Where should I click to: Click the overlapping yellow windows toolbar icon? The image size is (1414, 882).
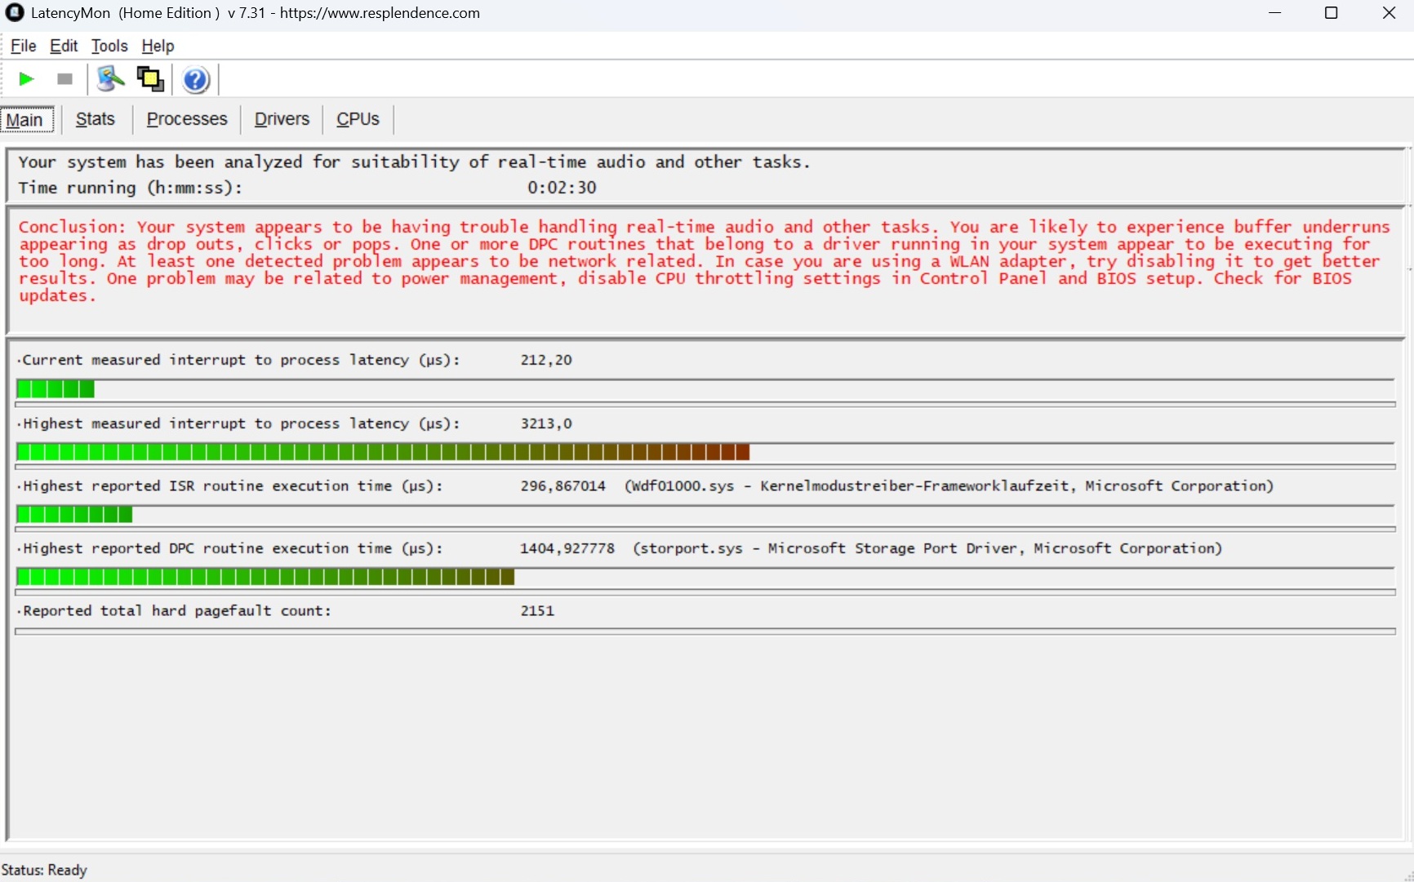tap(150, 79)
